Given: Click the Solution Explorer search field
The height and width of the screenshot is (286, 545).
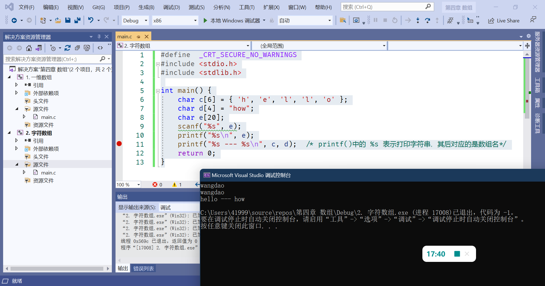Looking at the screenshot, I should (x=51, y=59).
